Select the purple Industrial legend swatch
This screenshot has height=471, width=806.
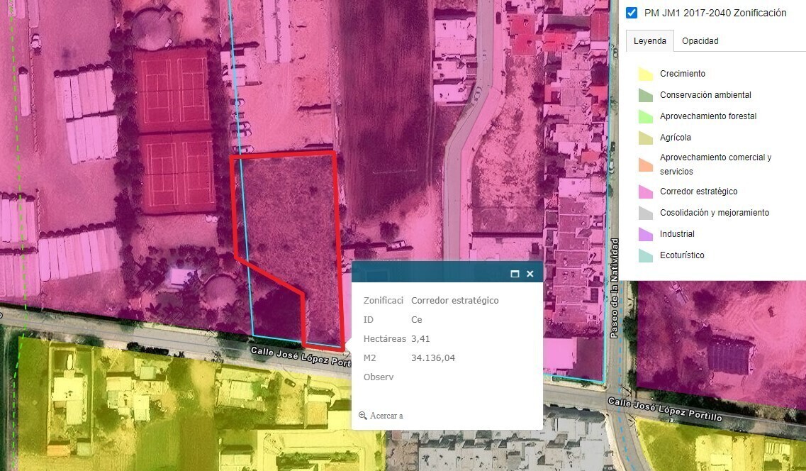tap(645, 234)
